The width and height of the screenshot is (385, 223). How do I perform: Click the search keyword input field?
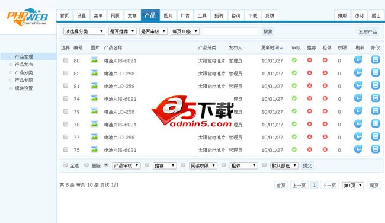(231, 31)
